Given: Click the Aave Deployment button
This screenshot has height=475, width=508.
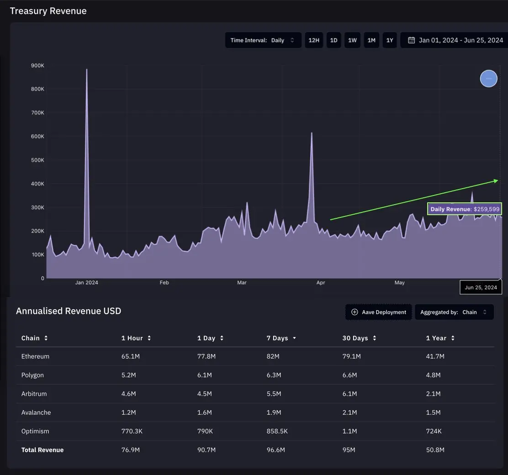Looking at the screenshot, I should pos(379,312).
